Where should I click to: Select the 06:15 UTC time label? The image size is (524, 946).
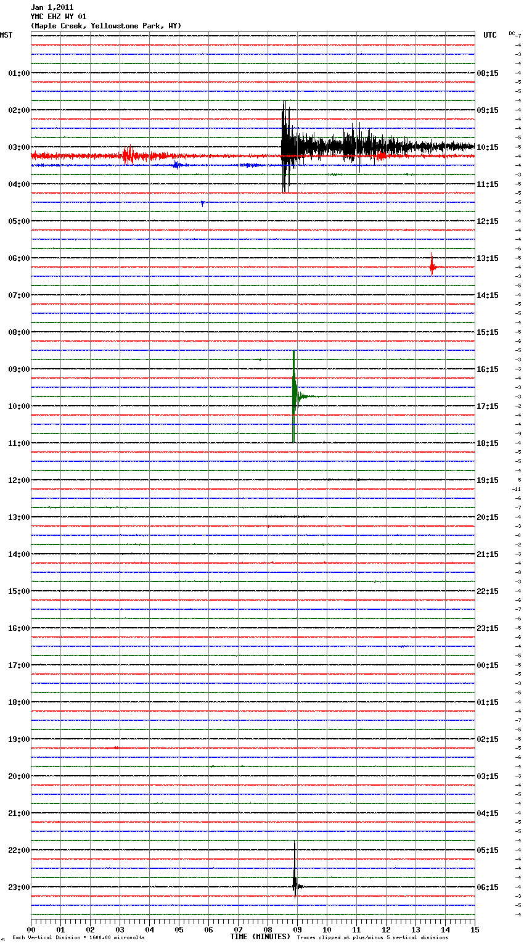(488, 887)
